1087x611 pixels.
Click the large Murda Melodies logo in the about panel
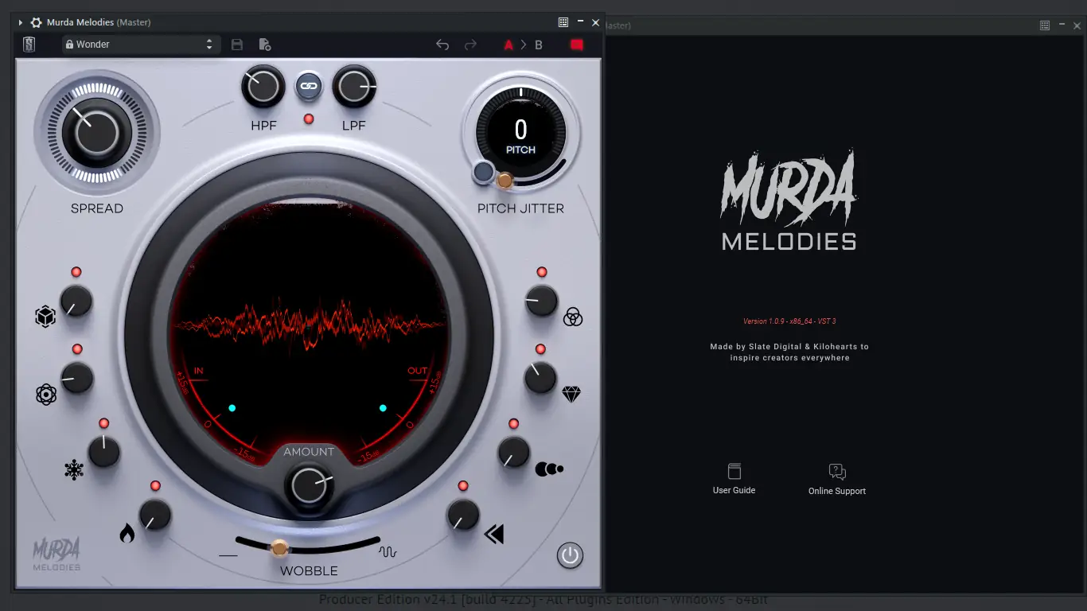[789, 200]
